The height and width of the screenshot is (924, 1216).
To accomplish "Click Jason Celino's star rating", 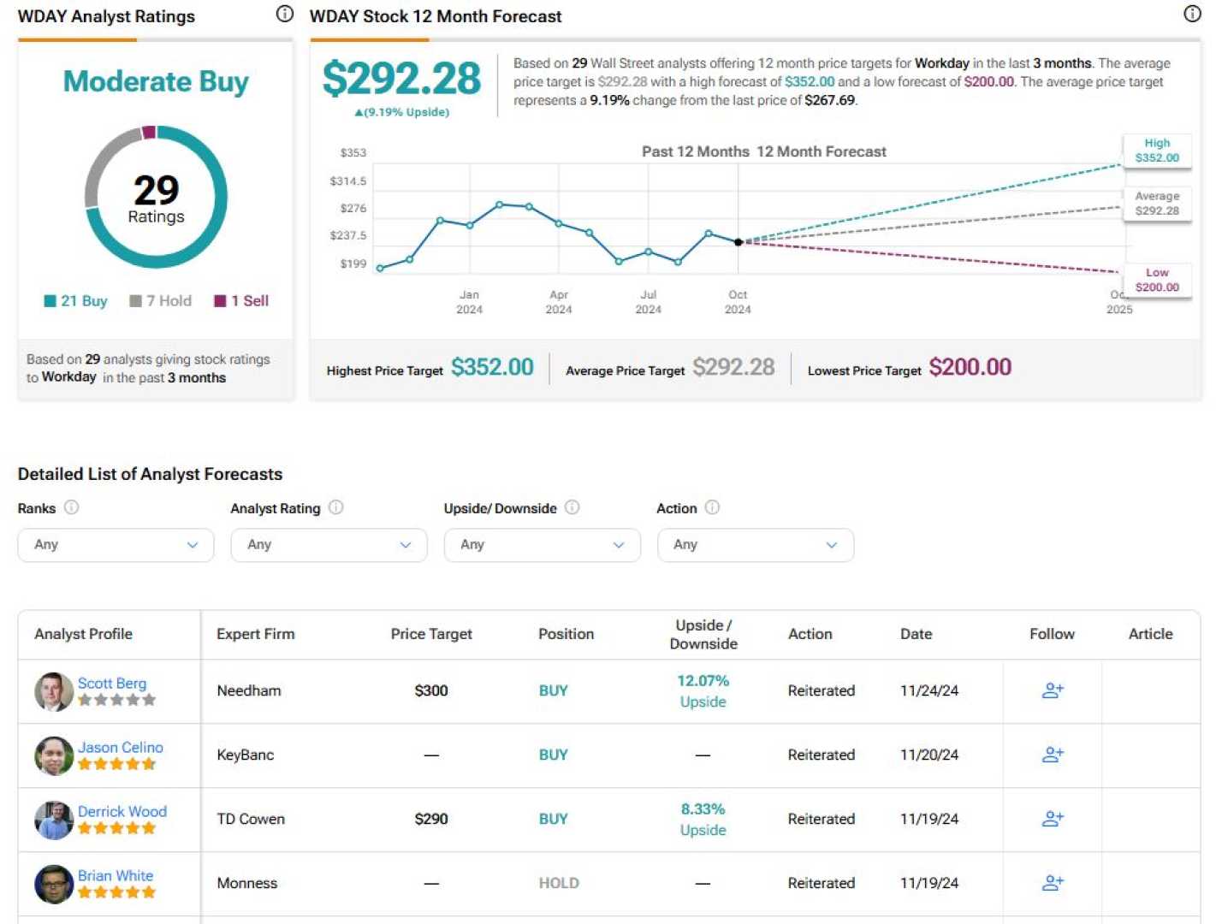I will (x=117, y=764).
